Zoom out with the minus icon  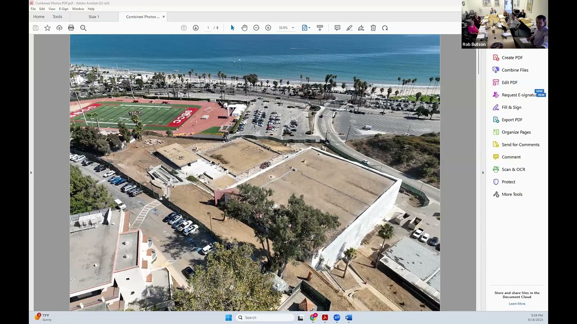click(256, 28)
